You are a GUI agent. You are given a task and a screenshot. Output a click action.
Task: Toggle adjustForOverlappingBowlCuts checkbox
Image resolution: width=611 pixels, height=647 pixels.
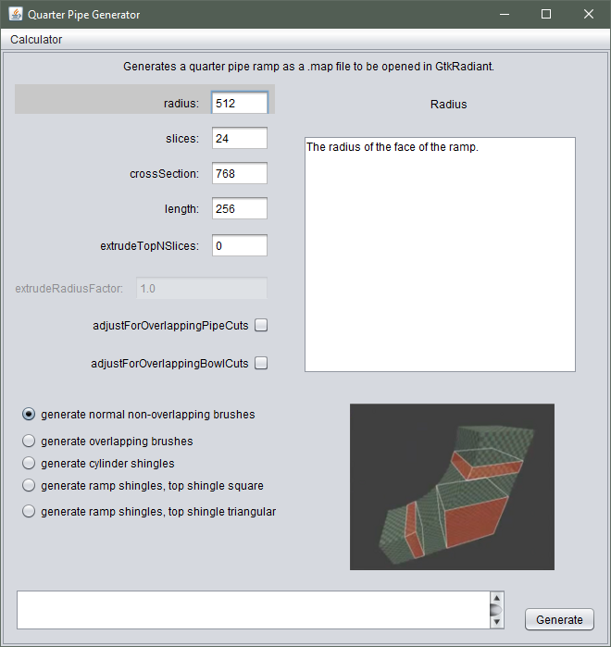(261, 364)
